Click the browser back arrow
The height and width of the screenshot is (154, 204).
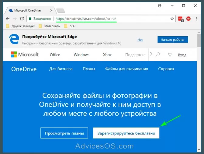tap(8, 19)
